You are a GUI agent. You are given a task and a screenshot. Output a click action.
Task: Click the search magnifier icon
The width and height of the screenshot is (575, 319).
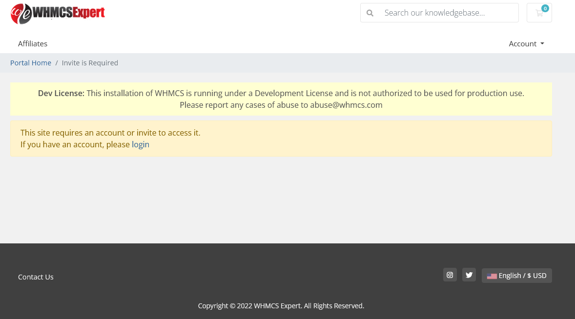pos(370,13)
